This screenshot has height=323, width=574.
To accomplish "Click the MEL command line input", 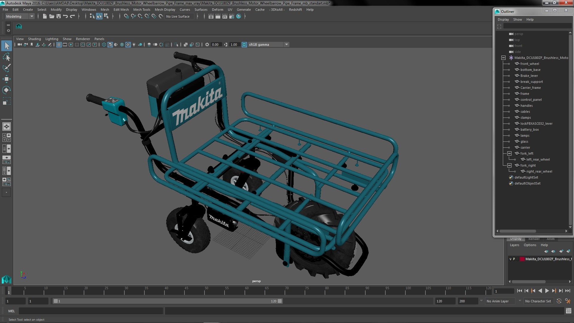I will tap(91, 311).
